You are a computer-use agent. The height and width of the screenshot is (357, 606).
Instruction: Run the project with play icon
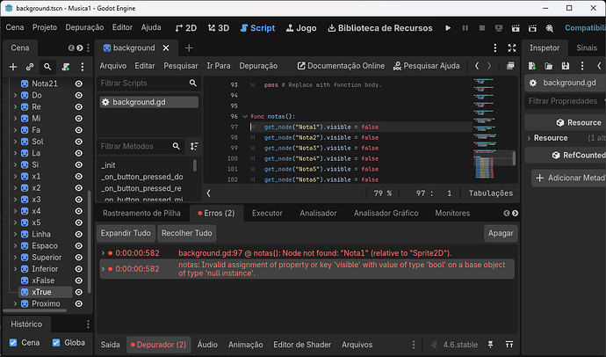pyautogui.click(x=448, y=28)
